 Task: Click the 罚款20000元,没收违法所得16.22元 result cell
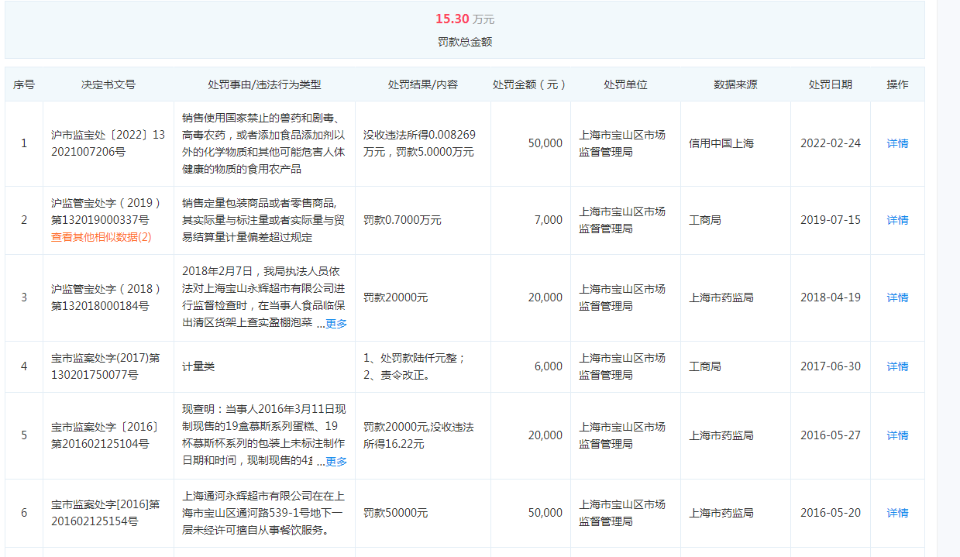click(x=418, y=435)
